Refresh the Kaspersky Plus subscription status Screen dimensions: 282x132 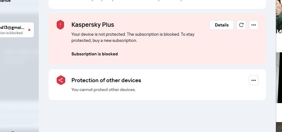[241, 25]
